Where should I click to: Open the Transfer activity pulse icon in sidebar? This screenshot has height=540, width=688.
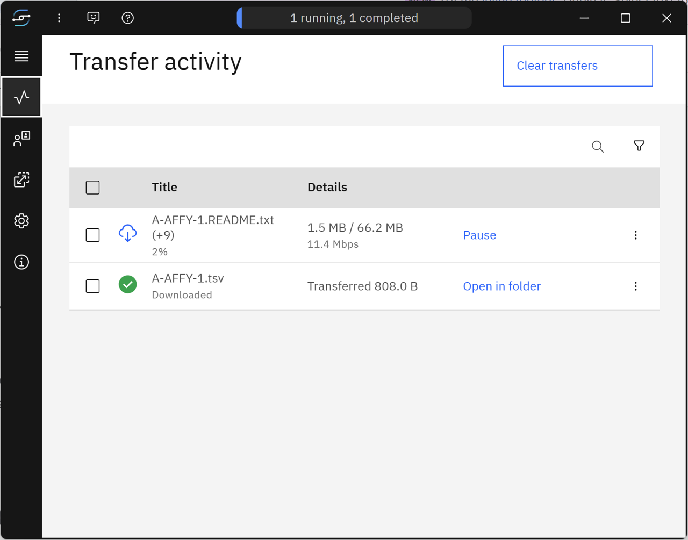point(21,97)
